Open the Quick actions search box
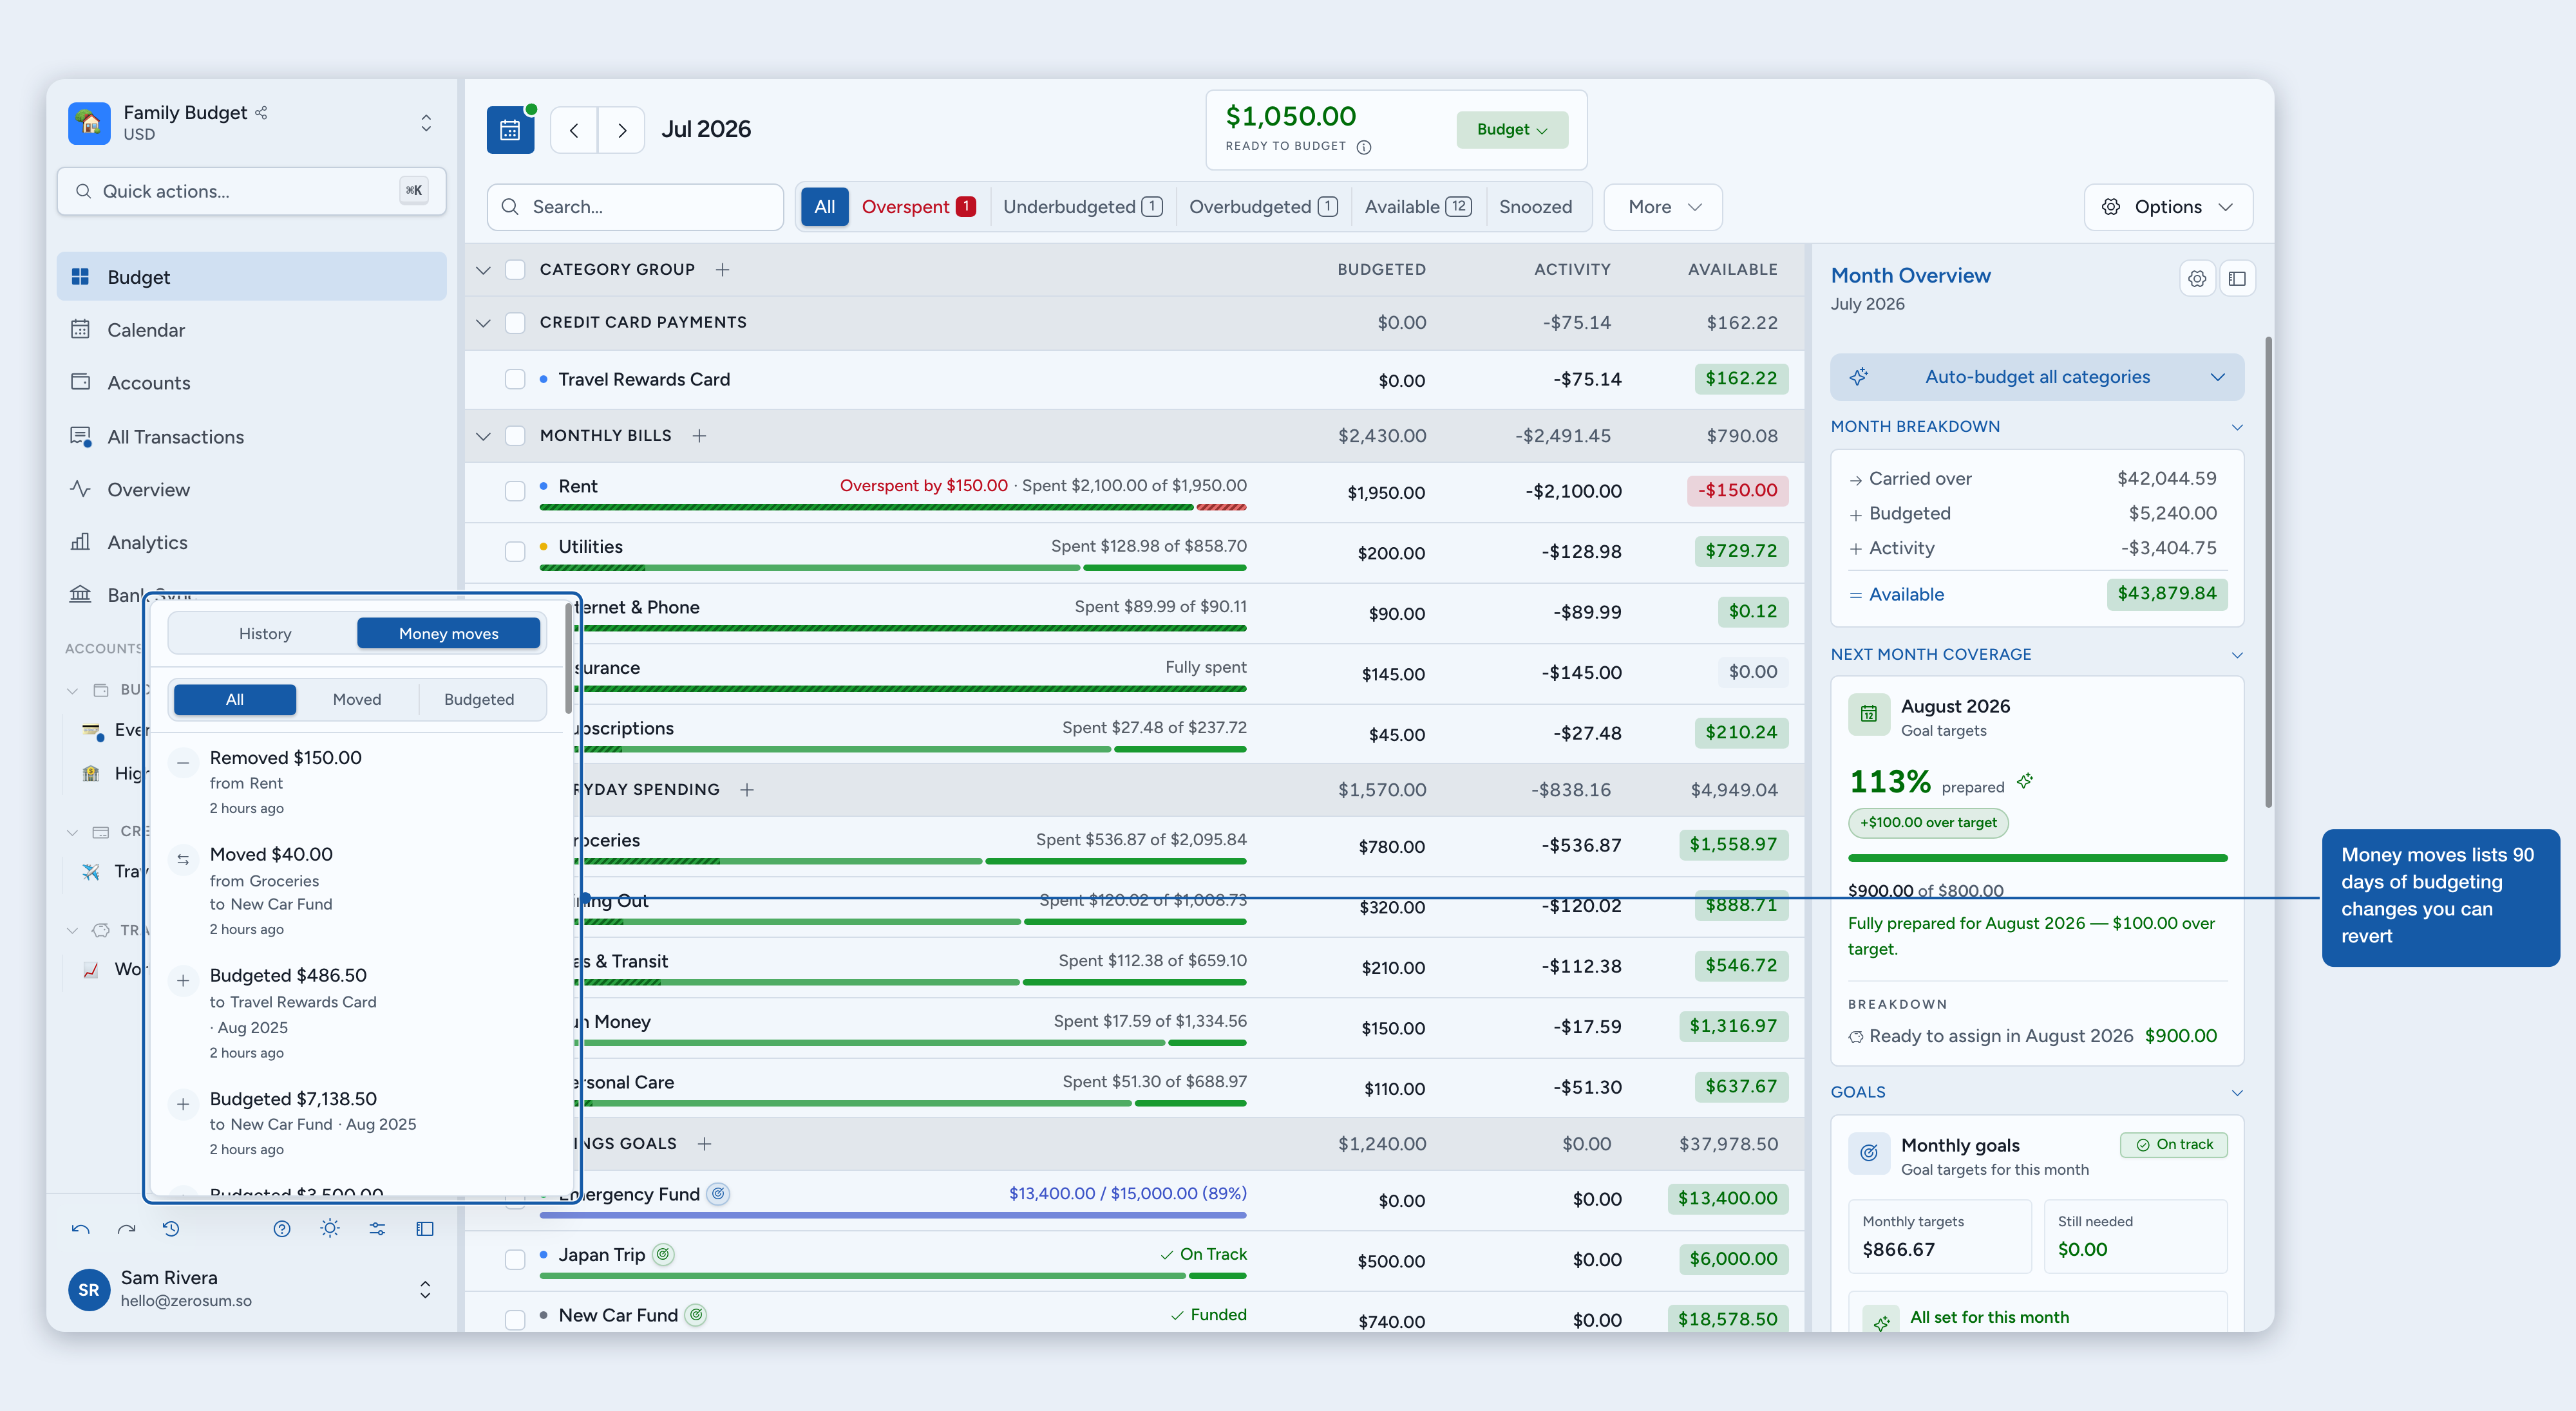The width and height of the screenshot is (2576, 1411). pyautogui.click(x=252, y=191)
